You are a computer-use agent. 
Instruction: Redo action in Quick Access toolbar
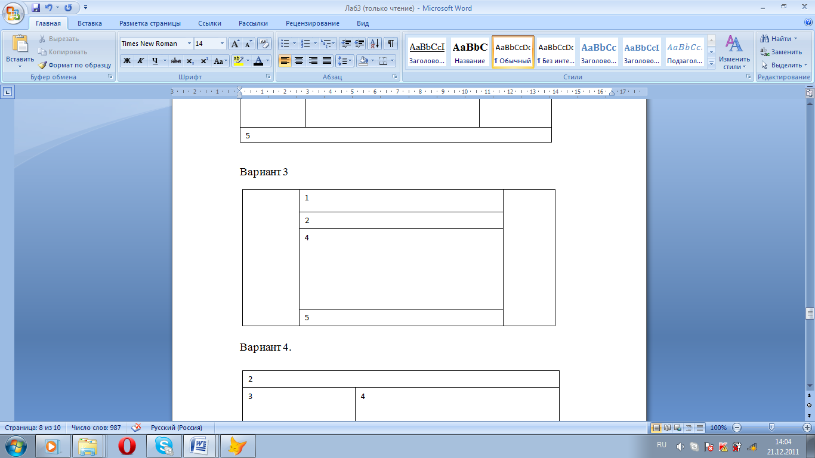(x=68, y=8)
